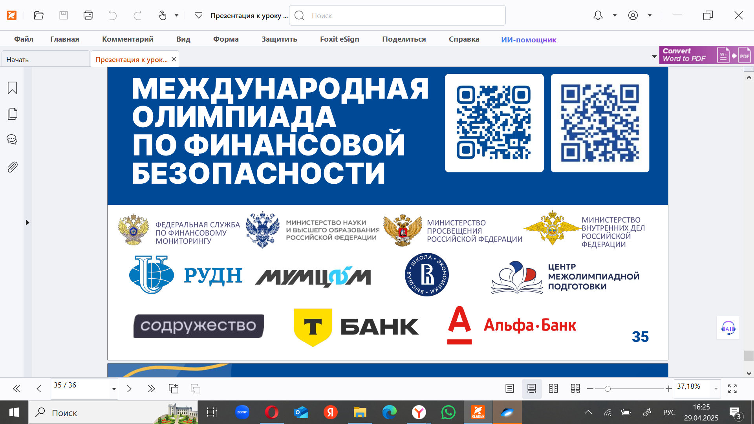Redo the last action
This screenshot has width=754, height=424.
tap(137, 15)
